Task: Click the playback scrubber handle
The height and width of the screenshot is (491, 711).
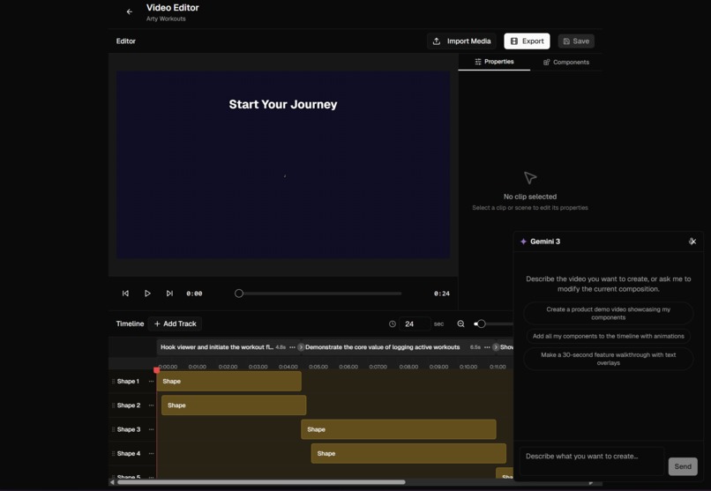Action: 239,294
